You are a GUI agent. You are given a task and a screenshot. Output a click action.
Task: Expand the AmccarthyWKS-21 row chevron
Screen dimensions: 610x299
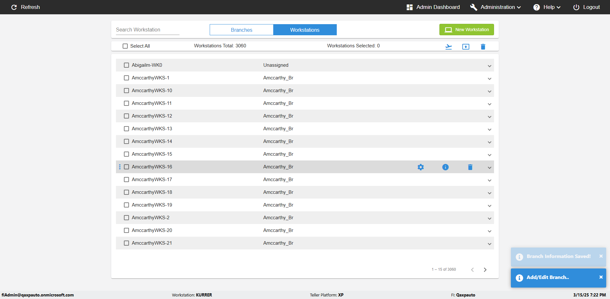click(x=489, y=244)
